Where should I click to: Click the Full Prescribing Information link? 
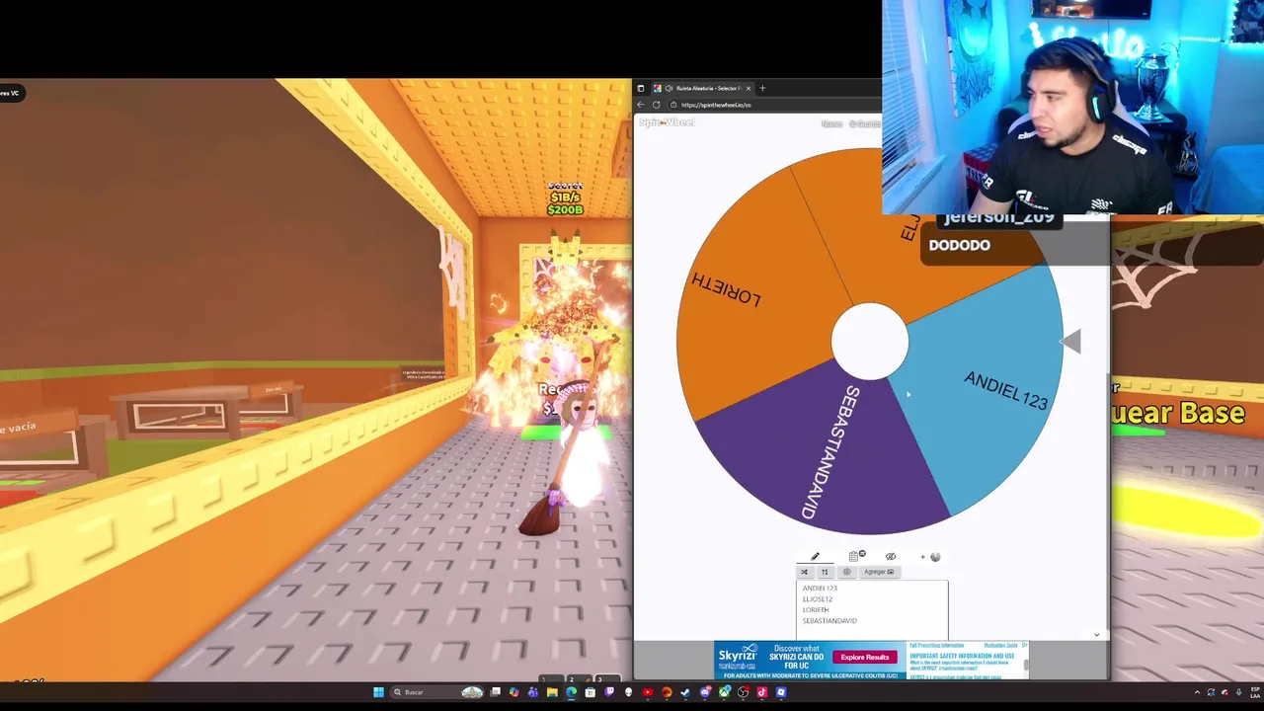coord(937,645)
